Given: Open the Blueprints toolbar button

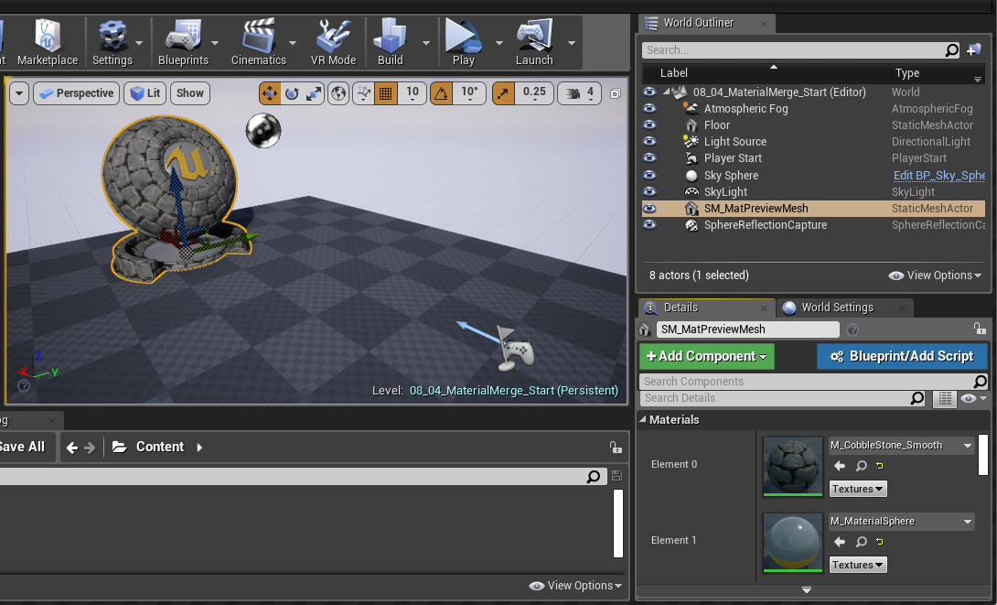Looking at the screenshot, I should point(183,43).
